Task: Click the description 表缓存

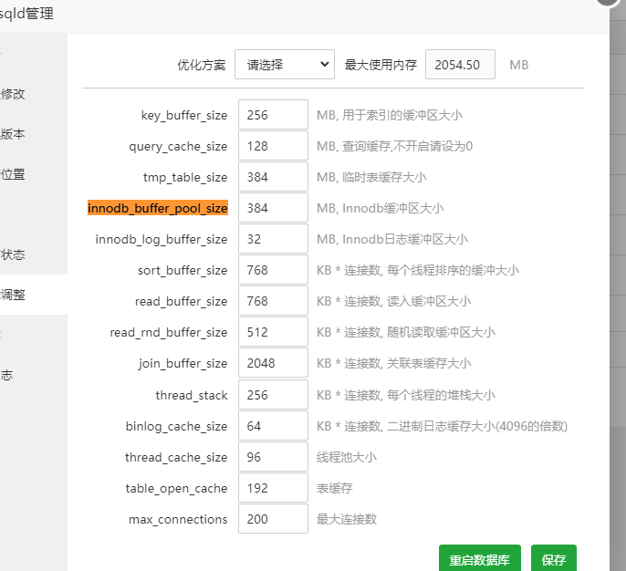Action: coord(335,488)
